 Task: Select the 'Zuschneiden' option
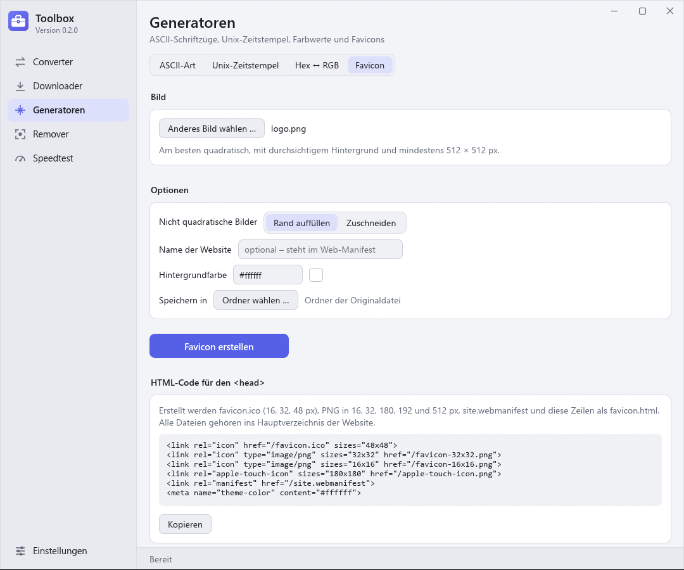click(x=371, y=223)
